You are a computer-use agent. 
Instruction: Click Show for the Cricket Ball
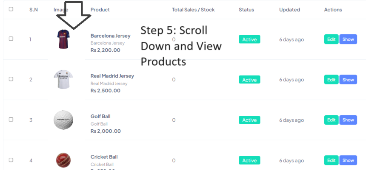pos(348,160)
